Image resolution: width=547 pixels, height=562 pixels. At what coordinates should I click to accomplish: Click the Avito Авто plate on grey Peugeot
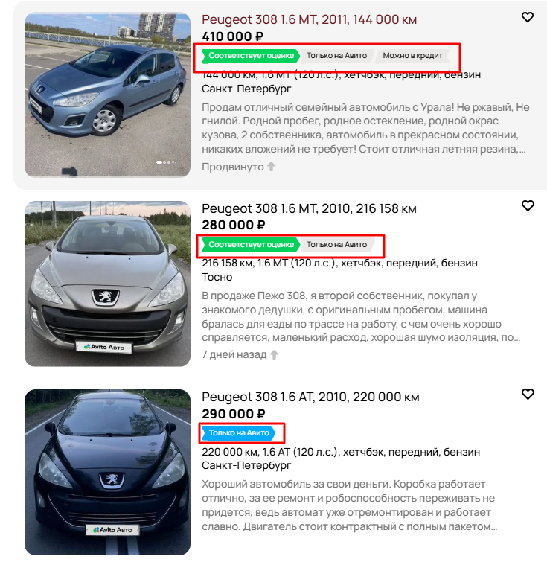tap(104, 347)
